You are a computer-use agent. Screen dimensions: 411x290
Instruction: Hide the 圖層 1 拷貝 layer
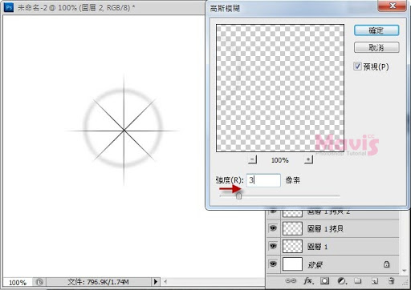pos(273,228)
